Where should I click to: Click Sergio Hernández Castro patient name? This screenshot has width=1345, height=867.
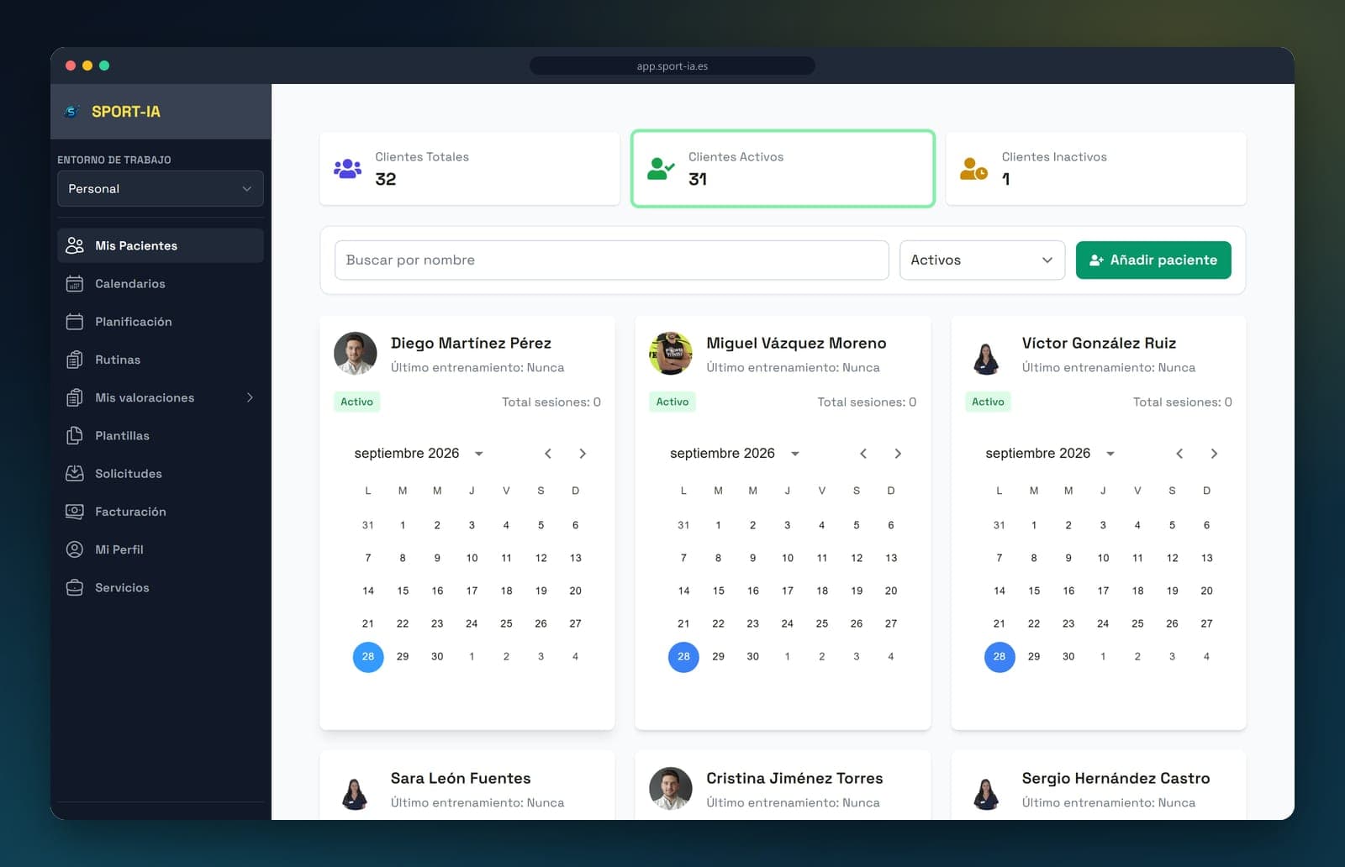[x=1116, y=778]
